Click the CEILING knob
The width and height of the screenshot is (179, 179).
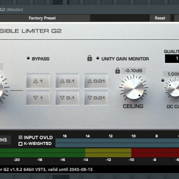134,89
